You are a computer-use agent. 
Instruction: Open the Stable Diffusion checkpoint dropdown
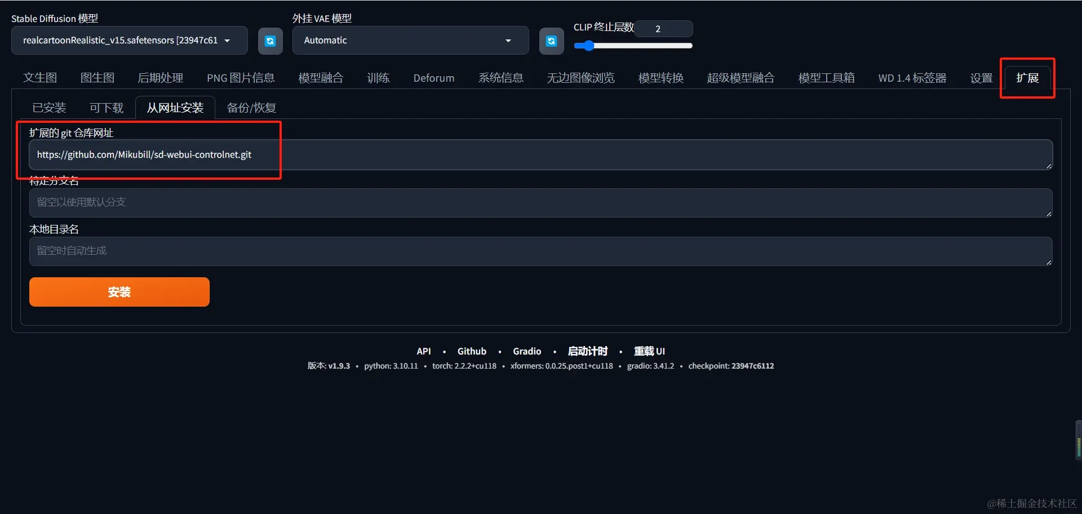pyautogui.click(x=129, y=41)
